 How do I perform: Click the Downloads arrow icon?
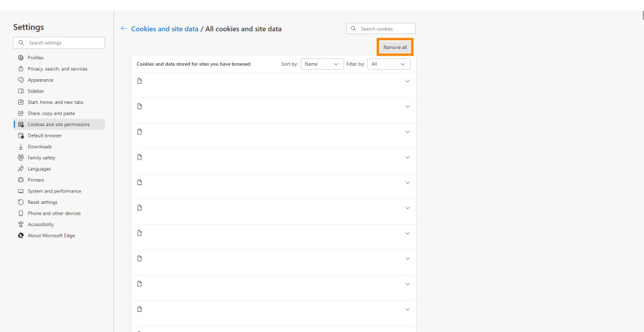tap(21, 147)
